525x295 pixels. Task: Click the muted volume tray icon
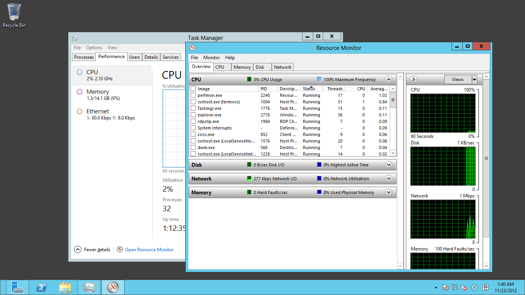(x=464, y=287)
